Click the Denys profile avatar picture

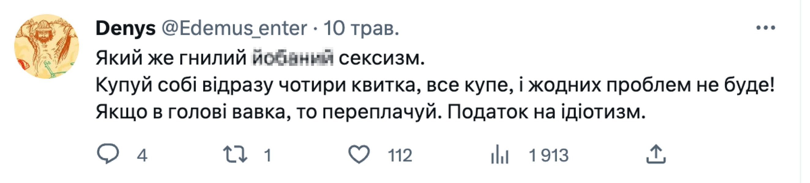pyautogui.click(x=47, y=46)
